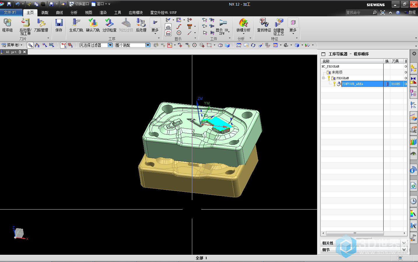Click 确认刀轨 verify toolpath
418x262 pixels.
click(93, 25)
